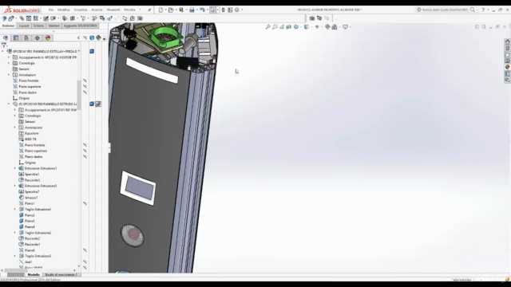This screenshot has width=511, height=287.
Task: Pin the menu bar with pushpin icon
Action: point(149,10)
